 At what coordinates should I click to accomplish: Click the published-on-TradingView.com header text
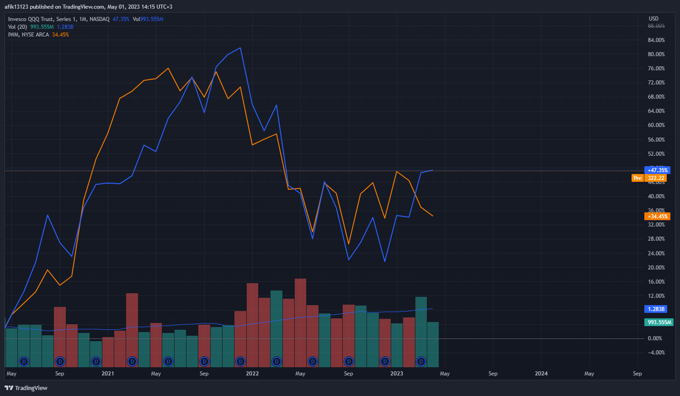(x=89, y=7)
